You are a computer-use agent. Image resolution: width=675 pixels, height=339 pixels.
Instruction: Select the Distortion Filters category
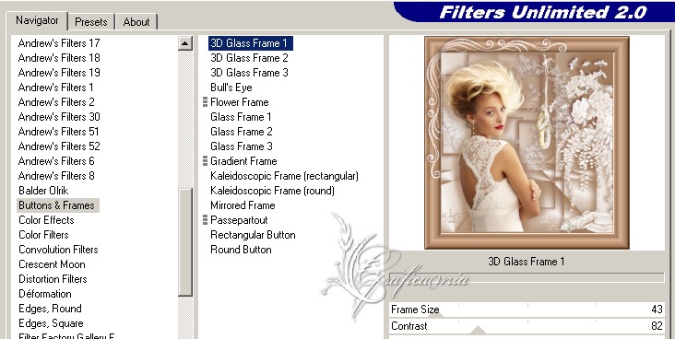coord(53,279)
